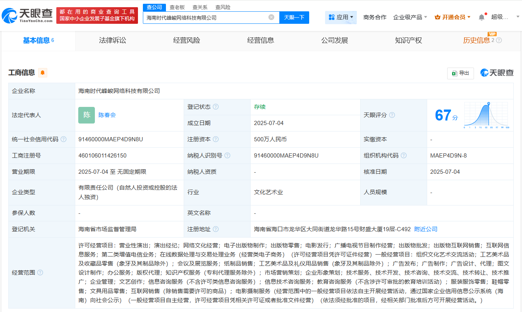Click the crown icon of 开通会员
The height and width of the screenshot is (312, 522).
coord(438,17)
